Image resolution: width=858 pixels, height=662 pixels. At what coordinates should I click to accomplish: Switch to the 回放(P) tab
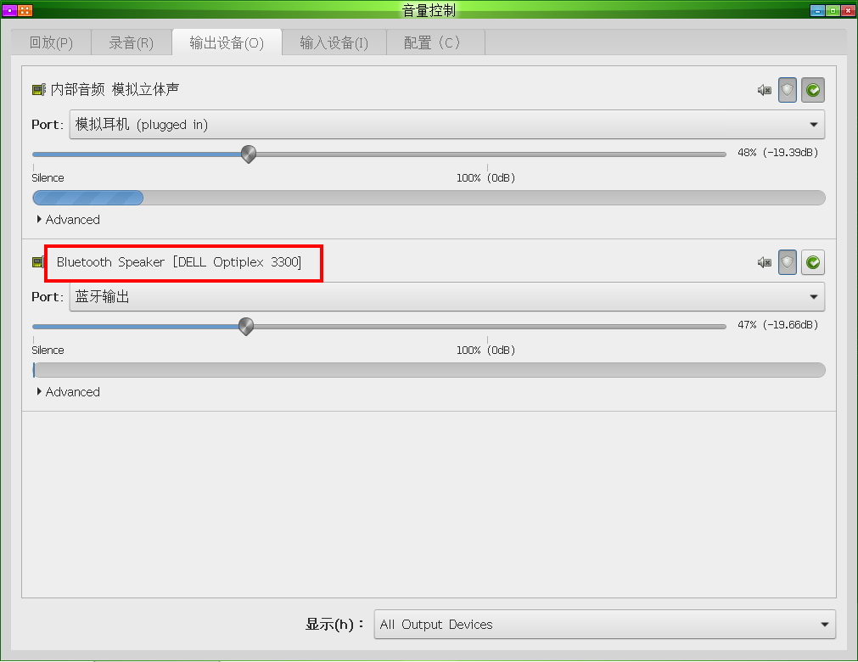[x=51, y=42]
